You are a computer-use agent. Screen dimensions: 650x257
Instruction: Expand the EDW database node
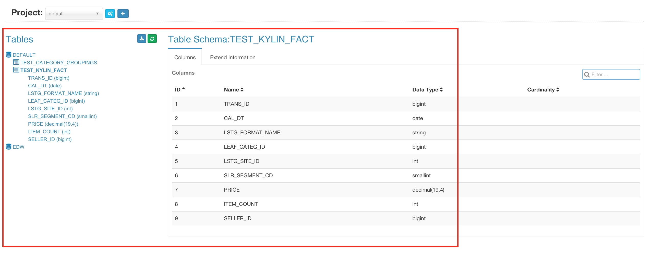pos(18,147)
